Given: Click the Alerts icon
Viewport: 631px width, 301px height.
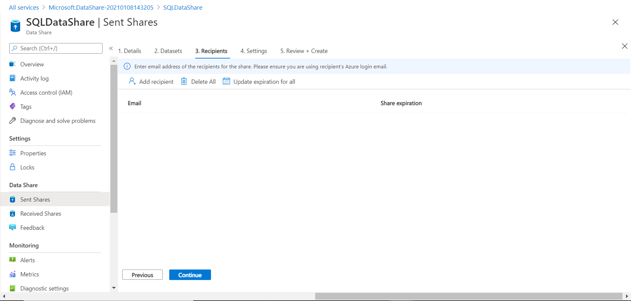Looking at the screenshot, I should (13, 260).
